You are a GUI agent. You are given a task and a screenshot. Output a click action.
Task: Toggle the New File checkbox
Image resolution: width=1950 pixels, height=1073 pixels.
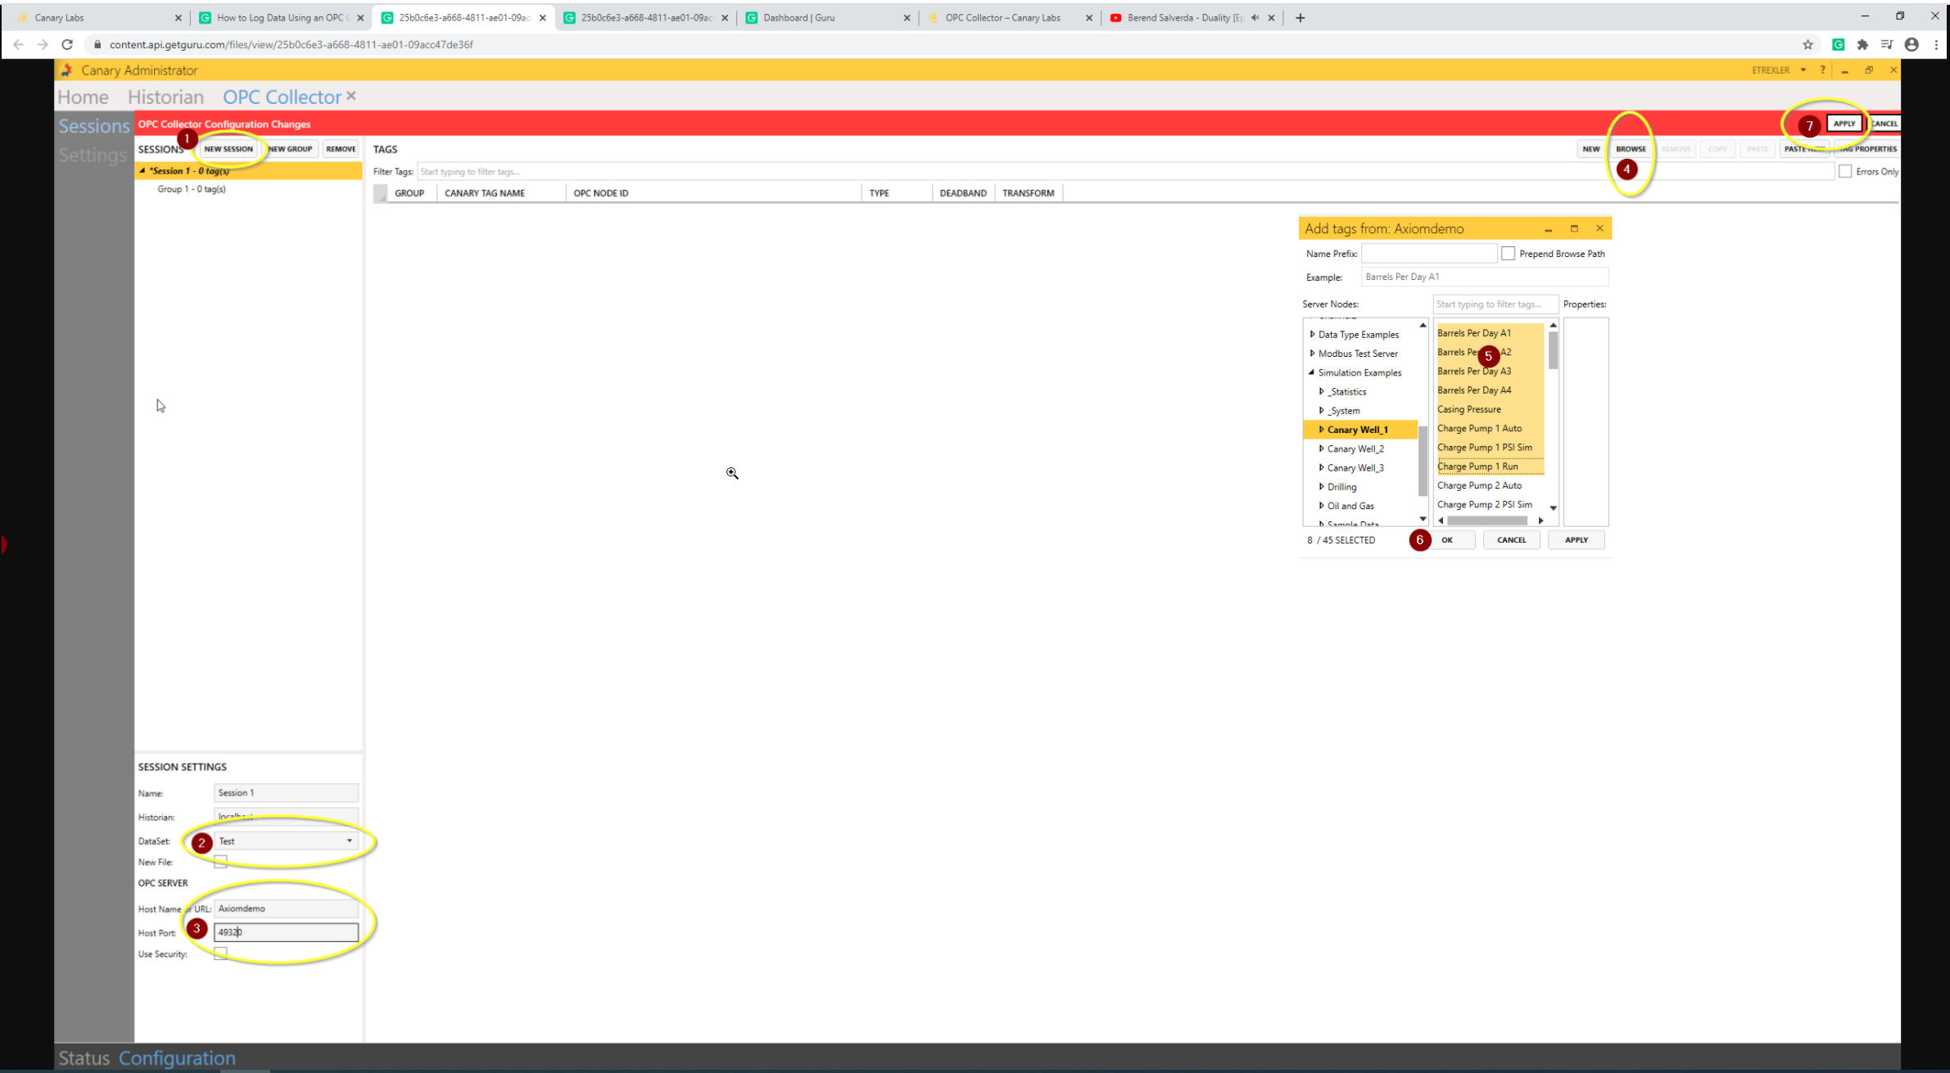tap(220, 862)
